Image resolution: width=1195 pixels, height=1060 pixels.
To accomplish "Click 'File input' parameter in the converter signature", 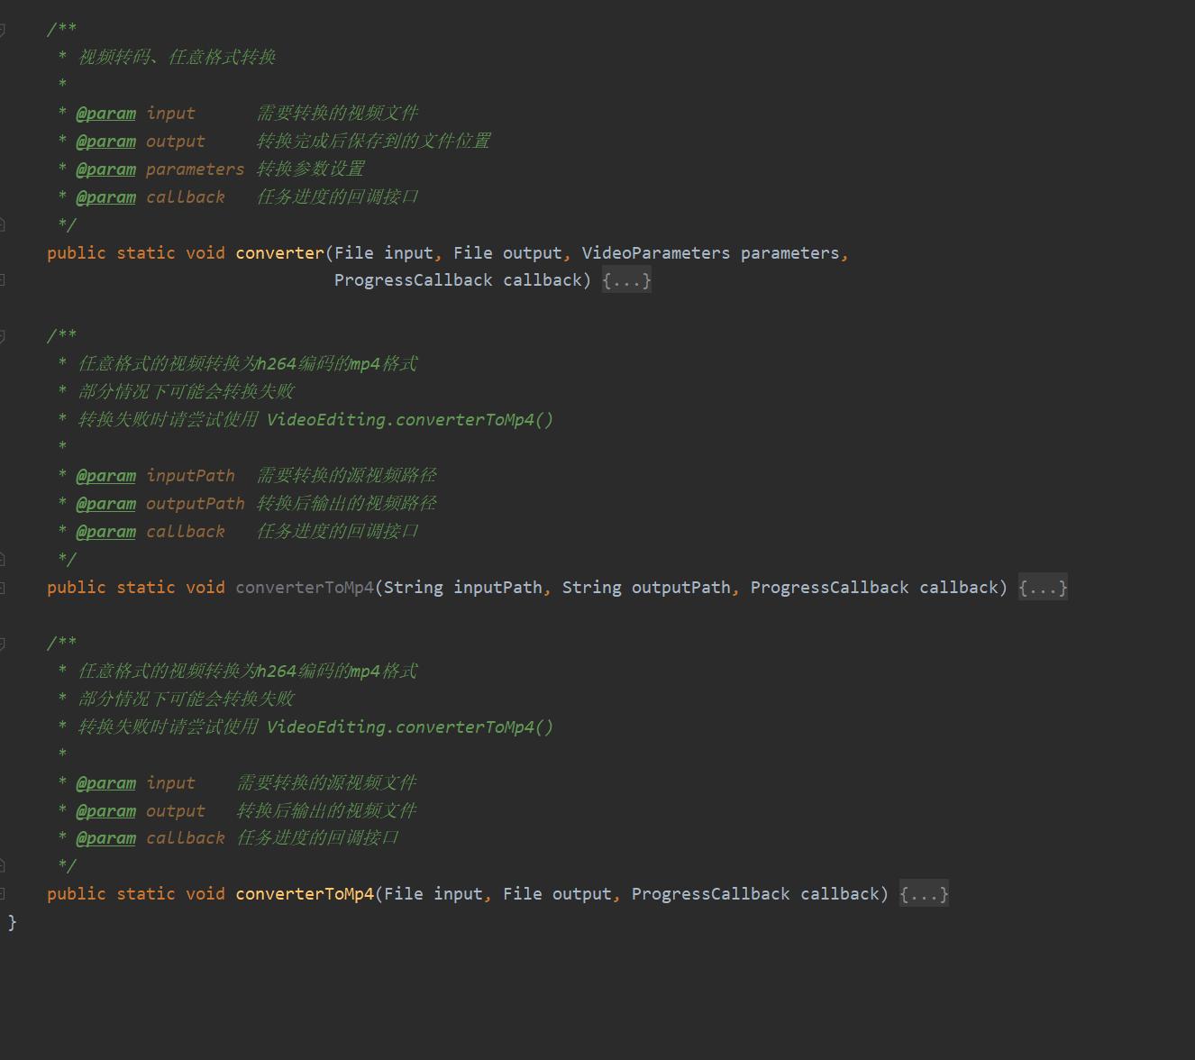I will [384, 253].
